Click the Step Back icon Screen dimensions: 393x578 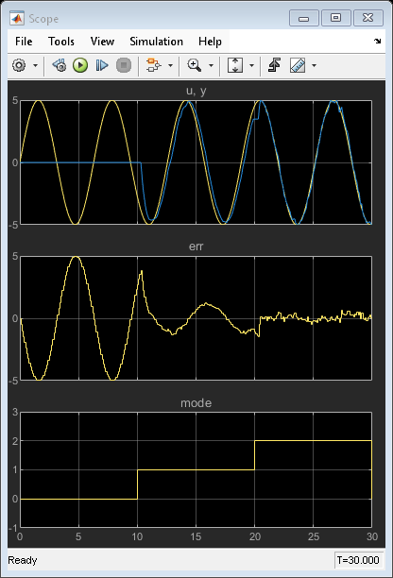59,65
